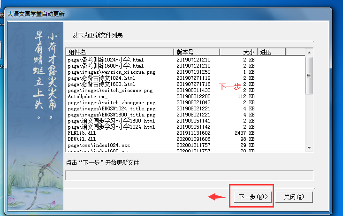Sort by 版本号 column header
This screenshot has width=343, height=216.
tap(197, 52)
